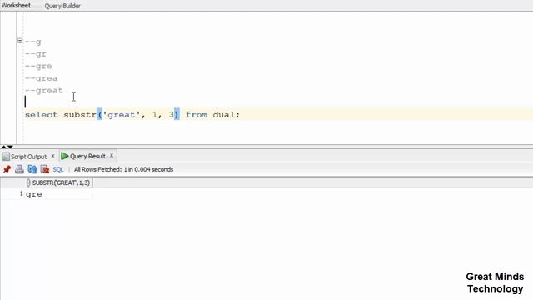The width and height of the screenshot is (533, 300).
Task: Select the 'gre' result cell
Action: click(58, 194)
